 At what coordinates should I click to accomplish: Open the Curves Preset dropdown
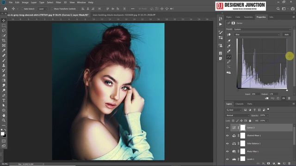coord(262,29)
